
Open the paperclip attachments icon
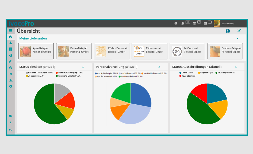tap(11, 61)
